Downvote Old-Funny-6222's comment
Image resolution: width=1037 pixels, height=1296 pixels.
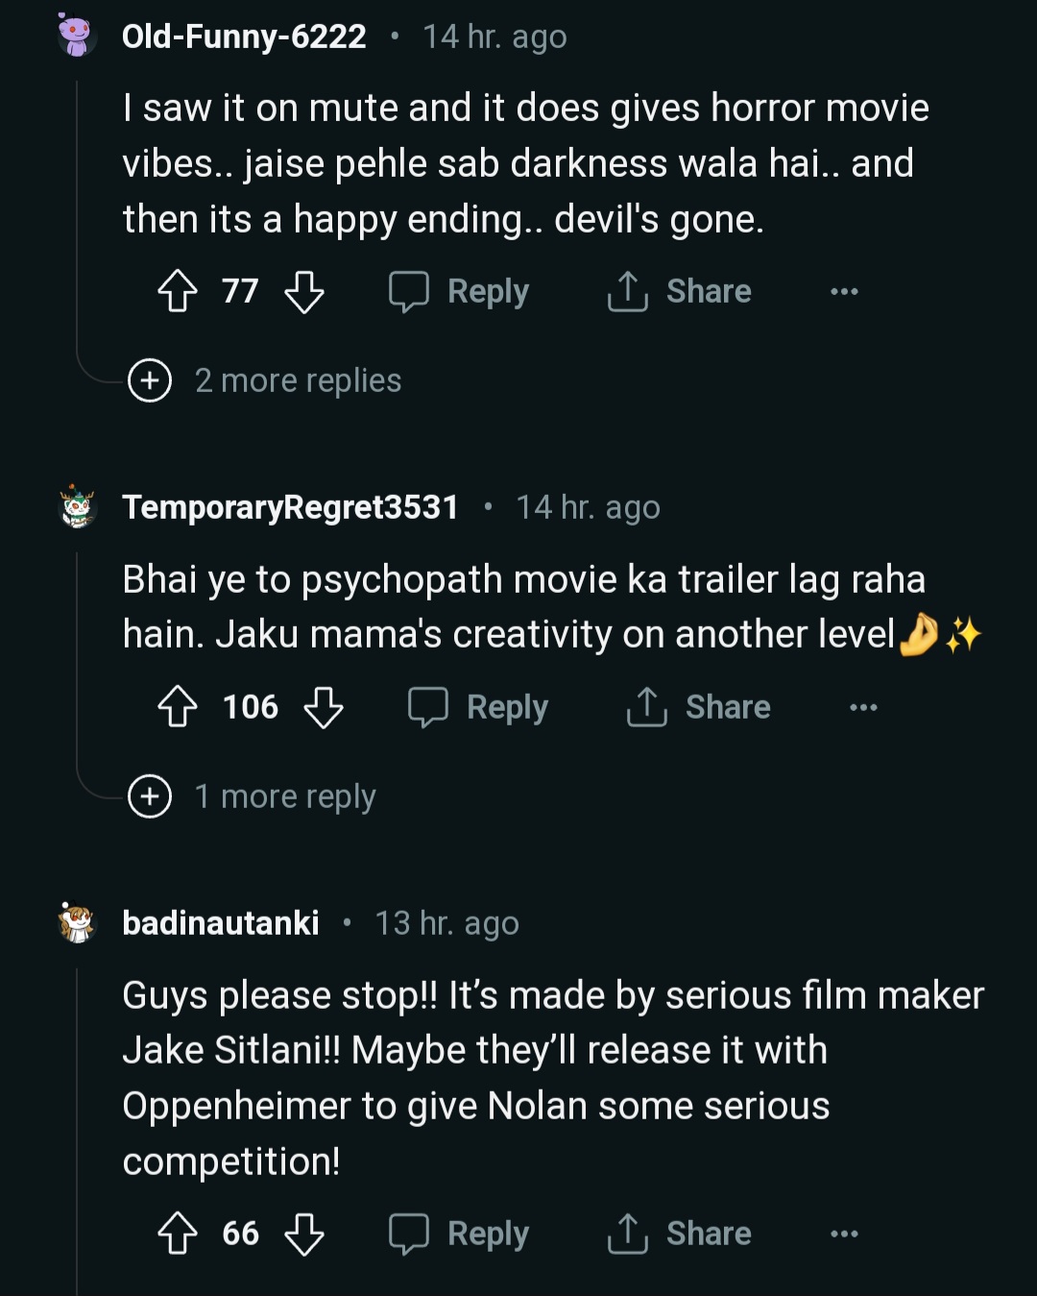coord(304,291)
